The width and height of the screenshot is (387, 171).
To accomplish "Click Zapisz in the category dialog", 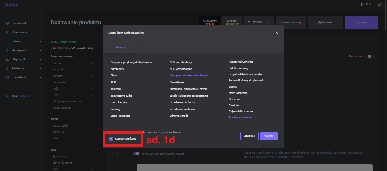I will [269, 136].
